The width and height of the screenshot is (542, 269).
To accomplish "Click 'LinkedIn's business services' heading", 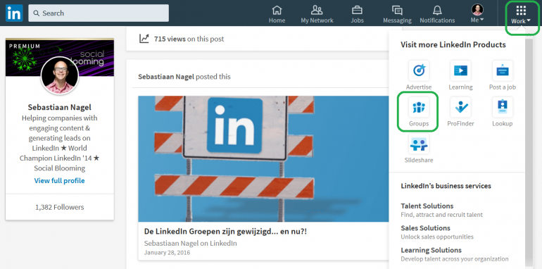I will [x=446, y=186].
